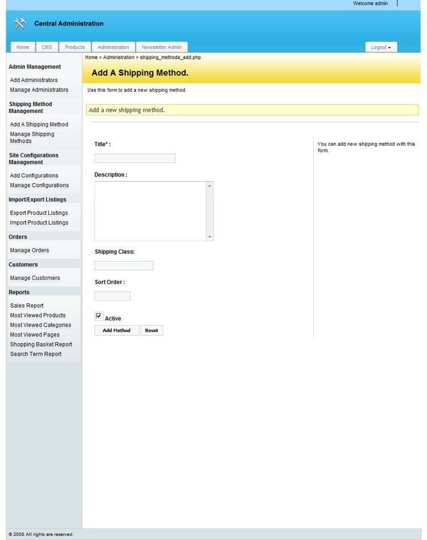The height and width of the screenshot is (540, 427).
Task: Click the Central Administration tools logo icon
Action: [20, 23]
